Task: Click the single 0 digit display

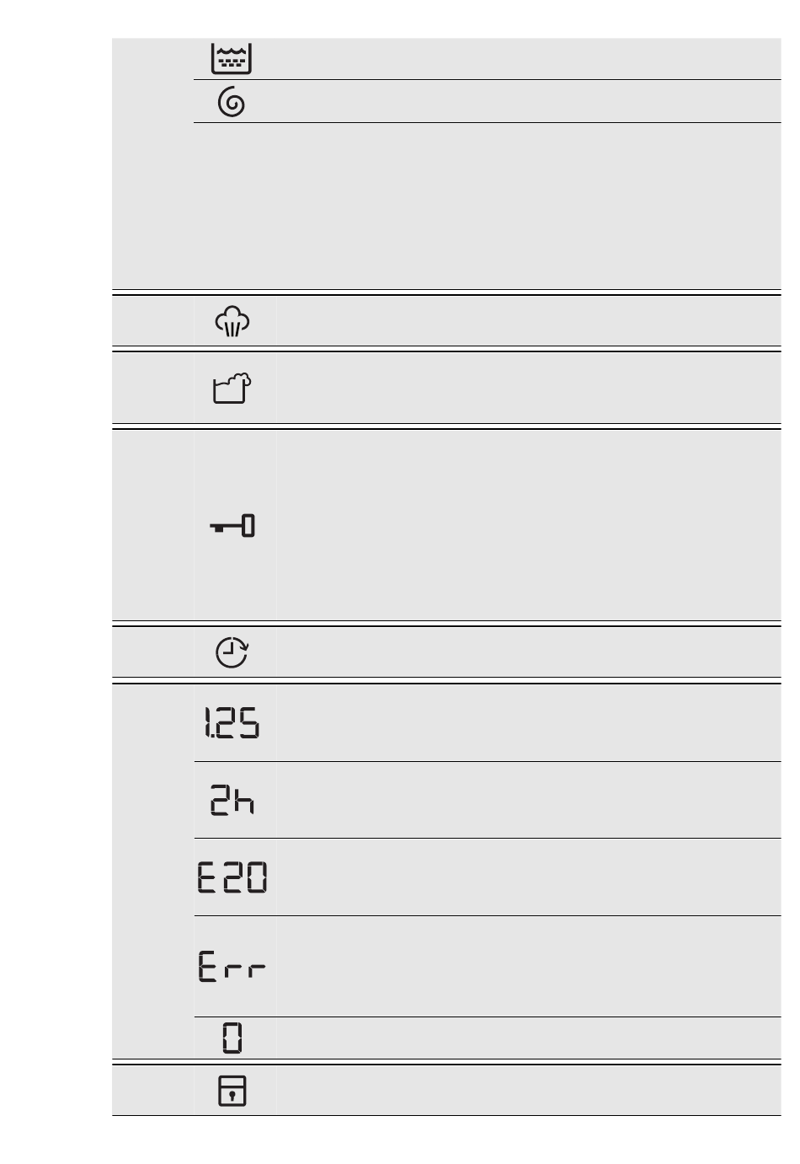Action: pos(232,1038)
